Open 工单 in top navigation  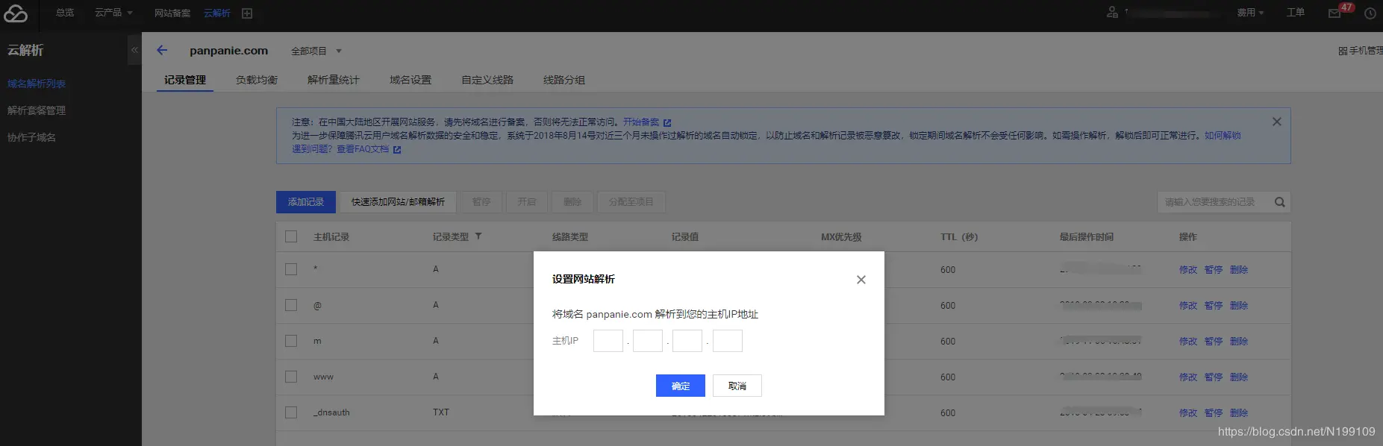click(x=1296, y=13)
